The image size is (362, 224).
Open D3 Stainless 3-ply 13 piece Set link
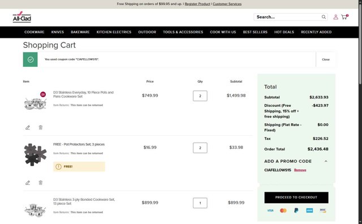point(84,201)
